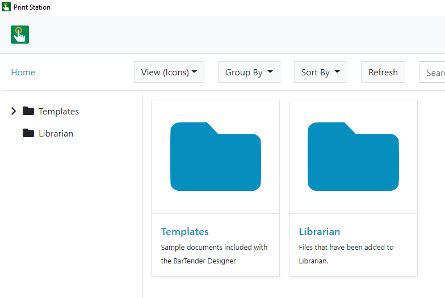Select the Librarian label in the sidebar tree
This screenshot has width=445, height=298.
pos(56,134)
